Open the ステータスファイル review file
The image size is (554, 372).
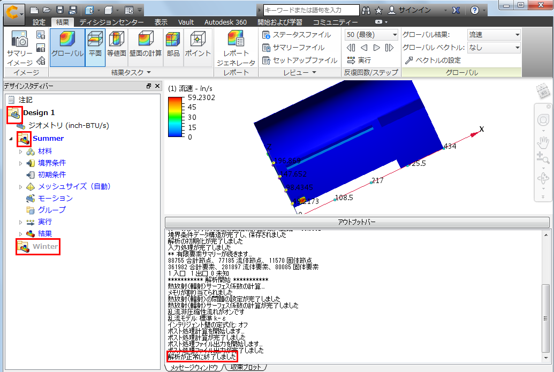click(x=297, y=35)
